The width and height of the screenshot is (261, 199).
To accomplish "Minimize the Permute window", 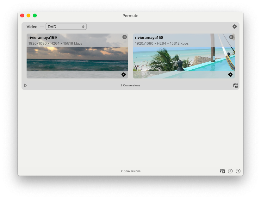I will click(x=28, y=15).
